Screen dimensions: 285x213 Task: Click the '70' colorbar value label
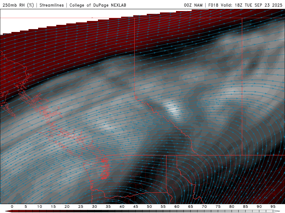click(x=204, y=207)
